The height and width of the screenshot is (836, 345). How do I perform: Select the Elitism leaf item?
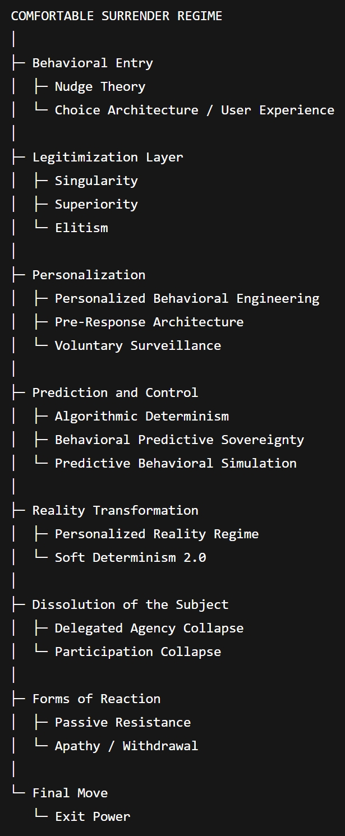81,228
